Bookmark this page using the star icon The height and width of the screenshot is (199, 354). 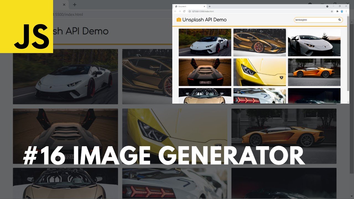pos(332,11)
